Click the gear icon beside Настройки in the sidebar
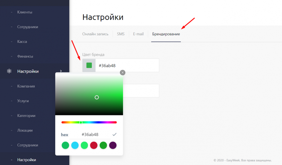 [x=9, y=71]
